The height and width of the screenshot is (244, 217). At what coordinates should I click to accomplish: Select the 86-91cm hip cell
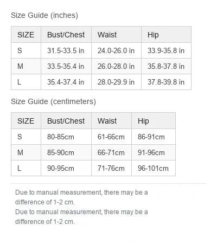pyautogui.click(x=154, y=137)
